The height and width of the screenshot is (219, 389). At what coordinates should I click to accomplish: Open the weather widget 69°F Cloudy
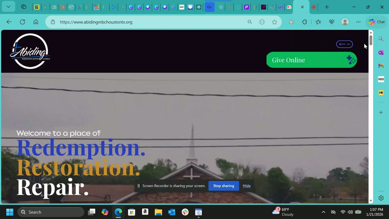(283, 212)
